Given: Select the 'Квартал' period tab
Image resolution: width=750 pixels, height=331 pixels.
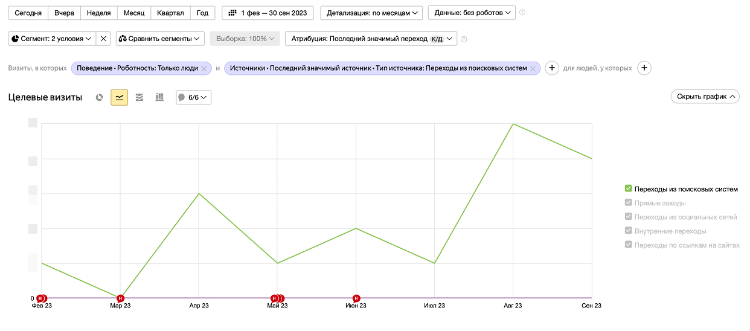Looking at the screenshot, I should point(170,13).
